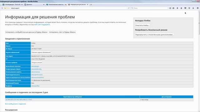This screenshot has width=200, height=112.
Task: Go back with the Back arrow
Action: click(x=2, y=8)
